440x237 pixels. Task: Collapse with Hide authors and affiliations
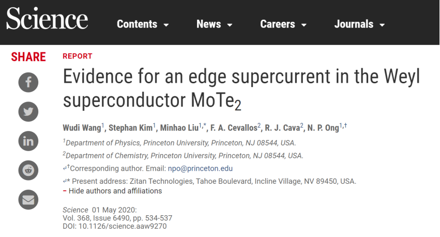(x=112, y=191)
